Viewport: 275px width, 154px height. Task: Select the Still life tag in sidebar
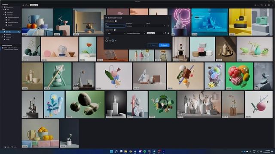tap(10, 32)
